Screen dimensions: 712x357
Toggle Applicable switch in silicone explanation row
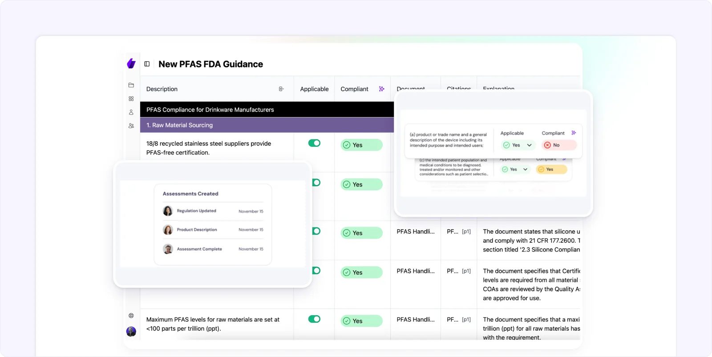point(316,231)
